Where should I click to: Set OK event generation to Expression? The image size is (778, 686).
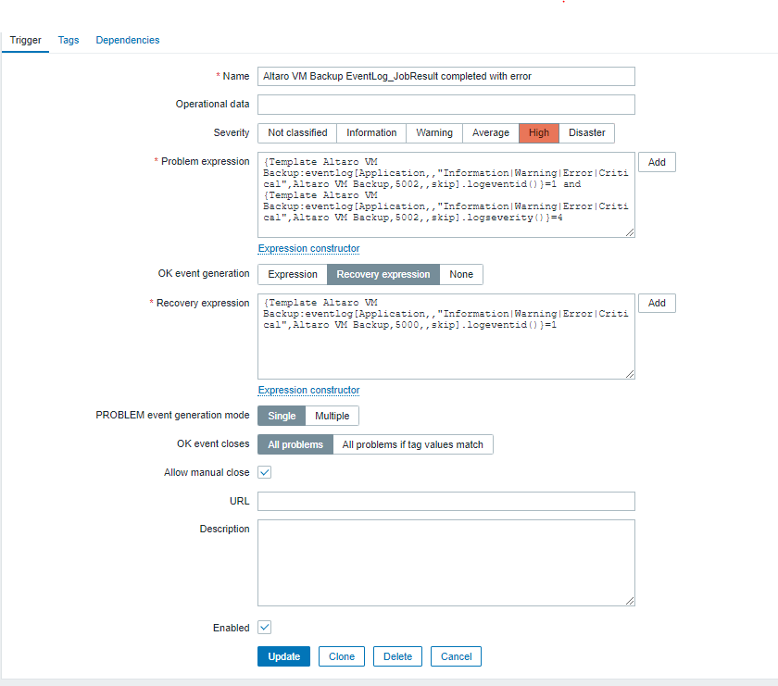[293, 274]
